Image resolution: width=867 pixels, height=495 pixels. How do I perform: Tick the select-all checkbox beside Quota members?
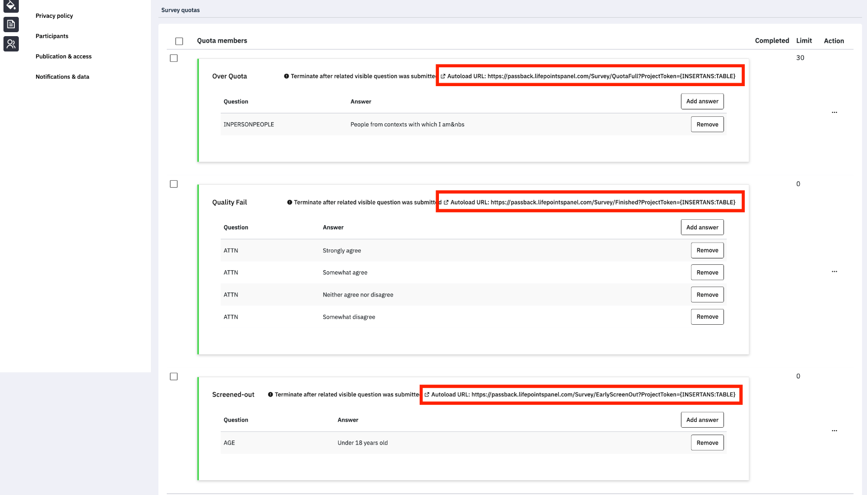pos(179,41)
